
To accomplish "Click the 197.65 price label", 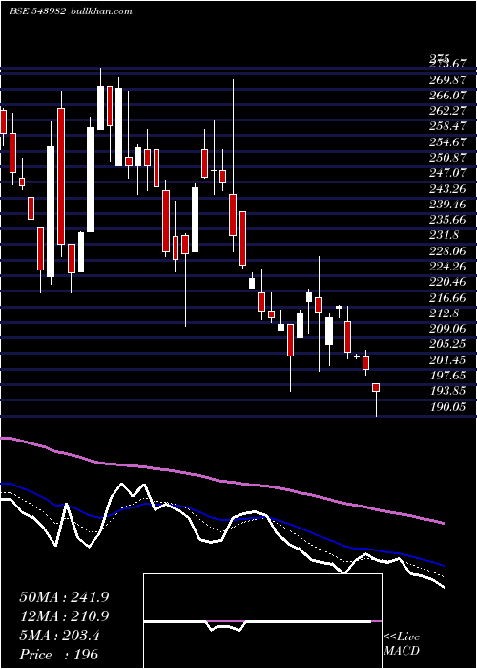I will (x=448, y=376).
